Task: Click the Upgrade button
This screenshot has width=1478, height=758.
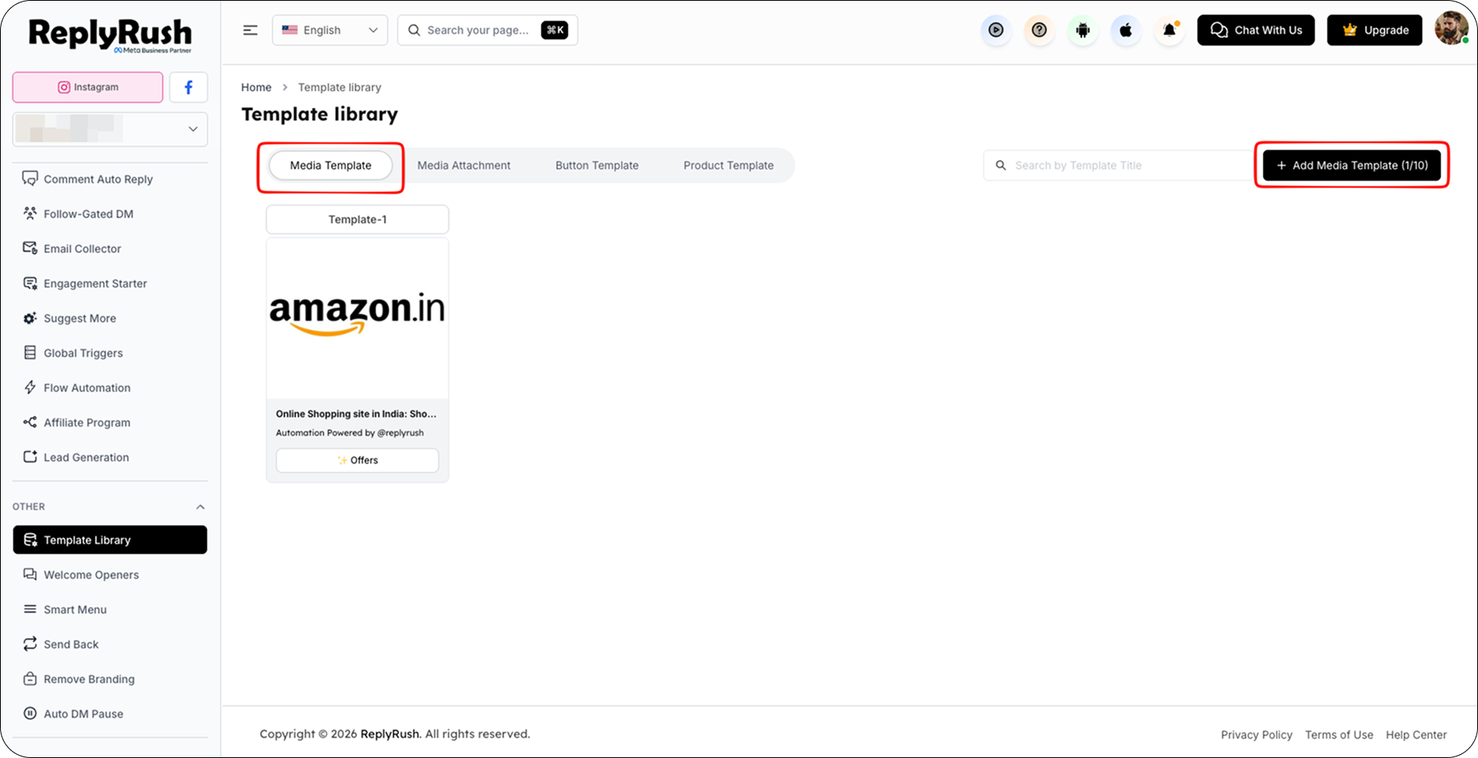Action: (x=1374, y=30)
